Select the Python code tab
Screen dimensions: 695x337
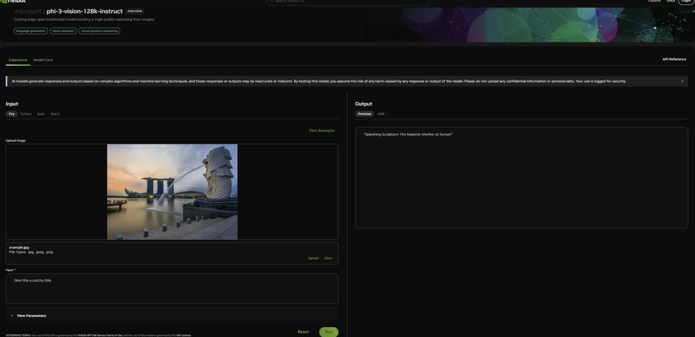[x=26, y=114]
